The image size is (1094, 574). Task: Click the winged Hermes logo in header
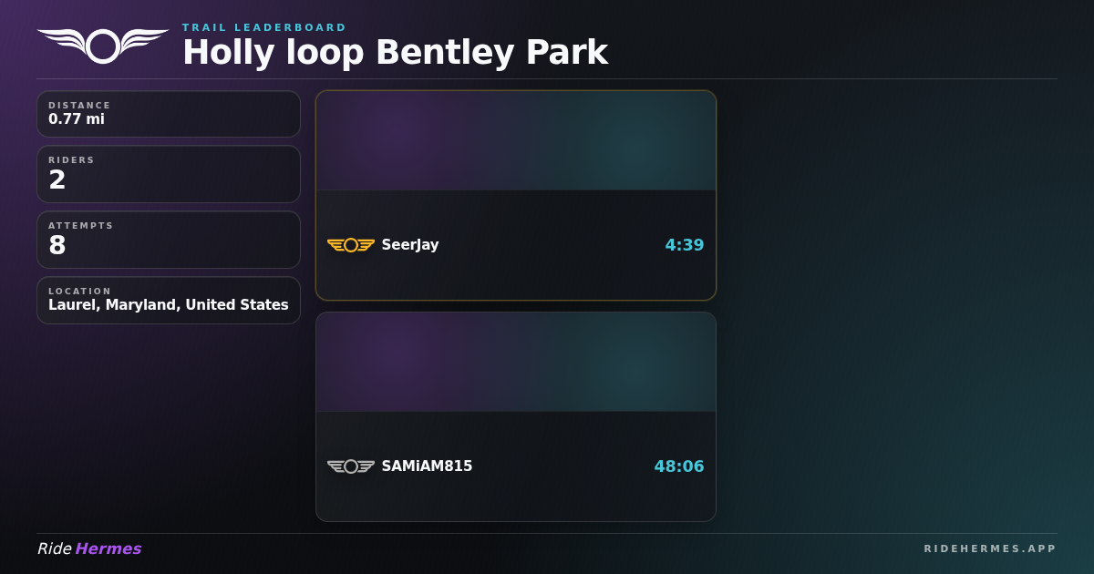pyautogui.click(x=103, y=46)
